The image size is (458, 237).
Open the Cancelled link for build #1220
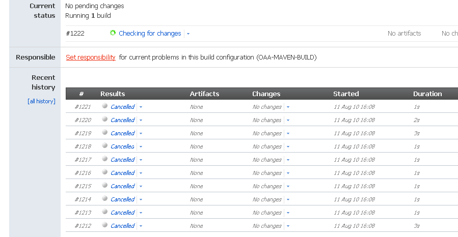click(x=123, y=120)
